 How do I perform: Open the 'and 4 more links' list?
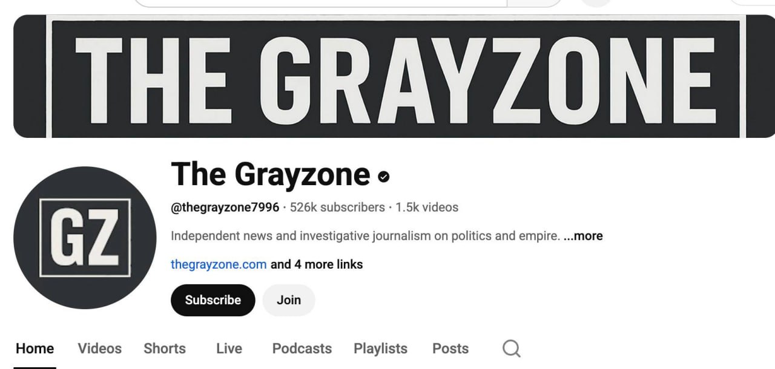[317, 264]
